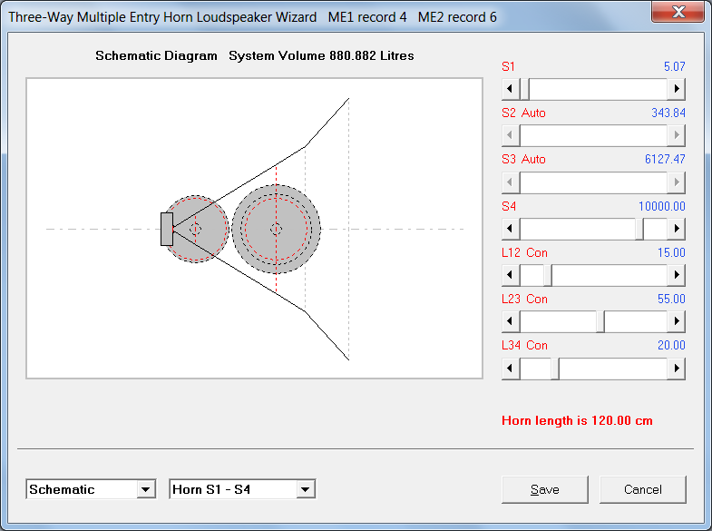Click the S1 label
Screen dimensions: 712x531
(509, 66)
